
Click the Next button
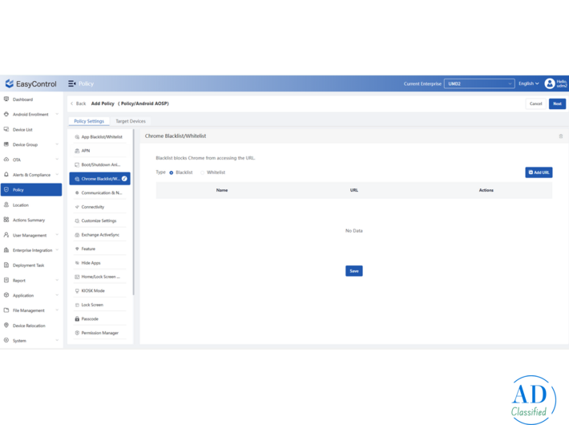click(x=558, y=104)
